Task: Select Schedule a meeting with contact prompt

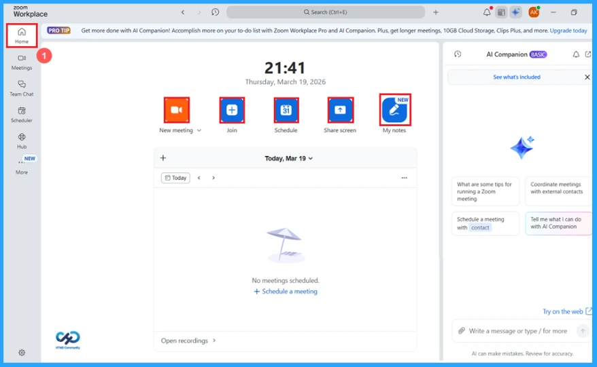Action: (x=485, y=224)
